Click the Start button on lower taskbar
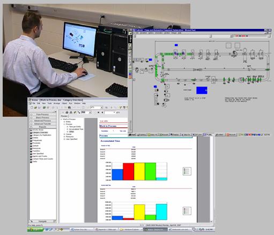 pyautogui.click(x=35, y=230)
